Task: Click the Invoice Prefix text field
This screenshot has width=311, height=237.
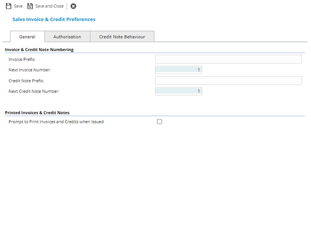Action: tap(228, 59)
